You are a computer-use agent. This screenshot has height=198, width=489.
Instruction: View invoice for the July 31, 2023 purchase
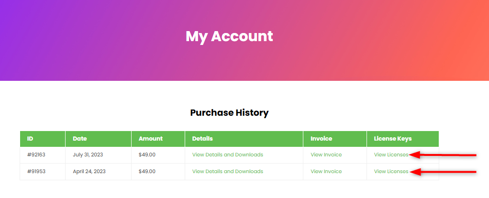[326, 154]
